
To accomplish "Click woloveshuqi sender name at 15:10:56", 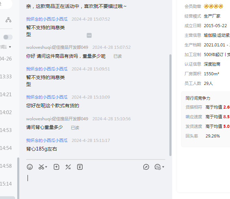I will (57, 119).
